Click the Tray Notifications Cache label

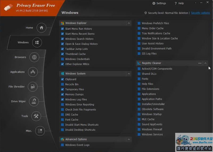[x=156, y=34]
